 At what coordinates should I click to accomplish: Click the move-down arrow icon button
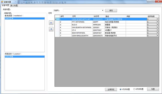[51, 29]
